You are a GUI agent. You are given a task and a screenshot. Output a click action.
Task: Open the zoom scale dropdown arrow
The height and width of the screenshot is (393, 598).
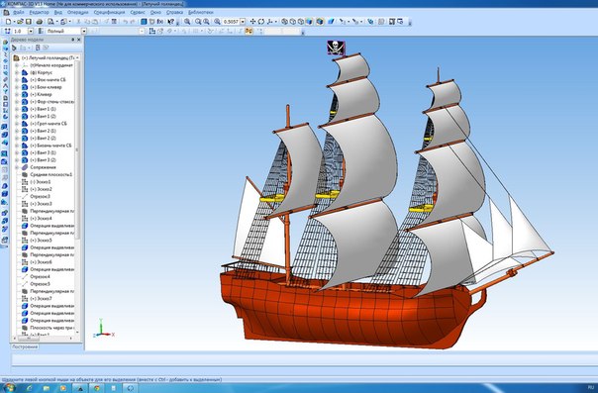[x=243, y=22]
